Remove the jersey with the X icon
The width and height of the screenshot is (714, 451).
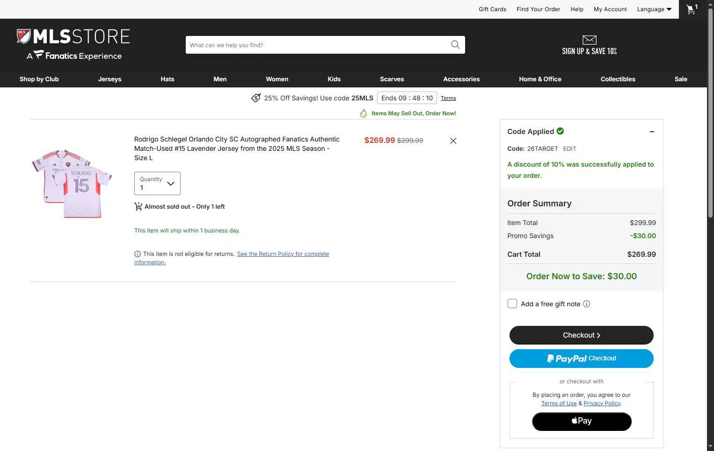click(453, 141)
